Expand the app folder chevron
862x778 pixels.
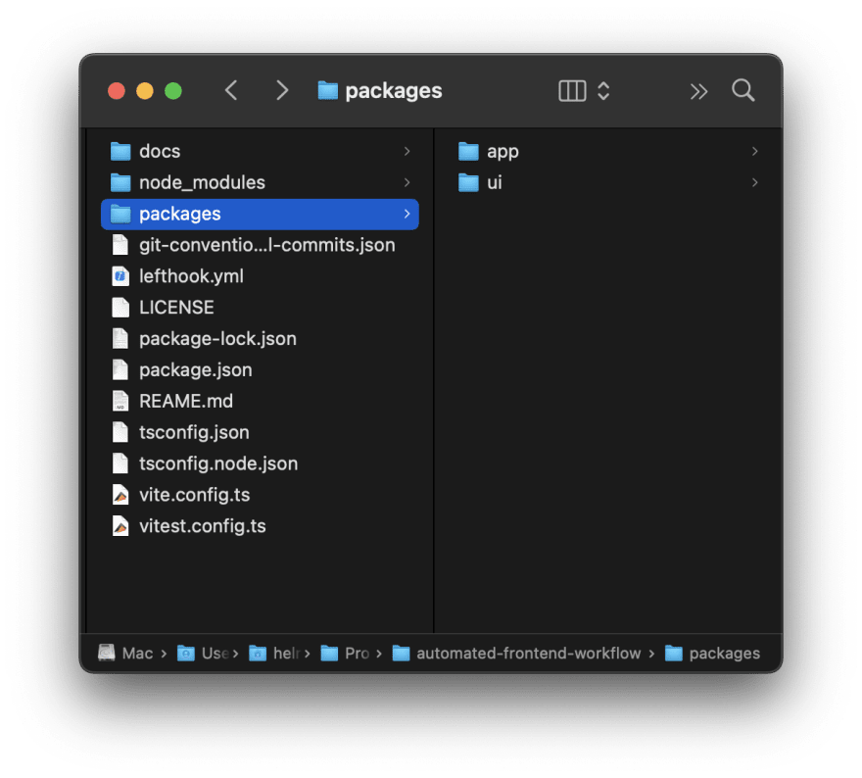click(x=755, y=151)
